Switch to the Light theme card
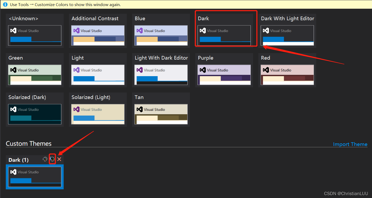The height and width of the screenshot is (198, 372). pos(98,70)
